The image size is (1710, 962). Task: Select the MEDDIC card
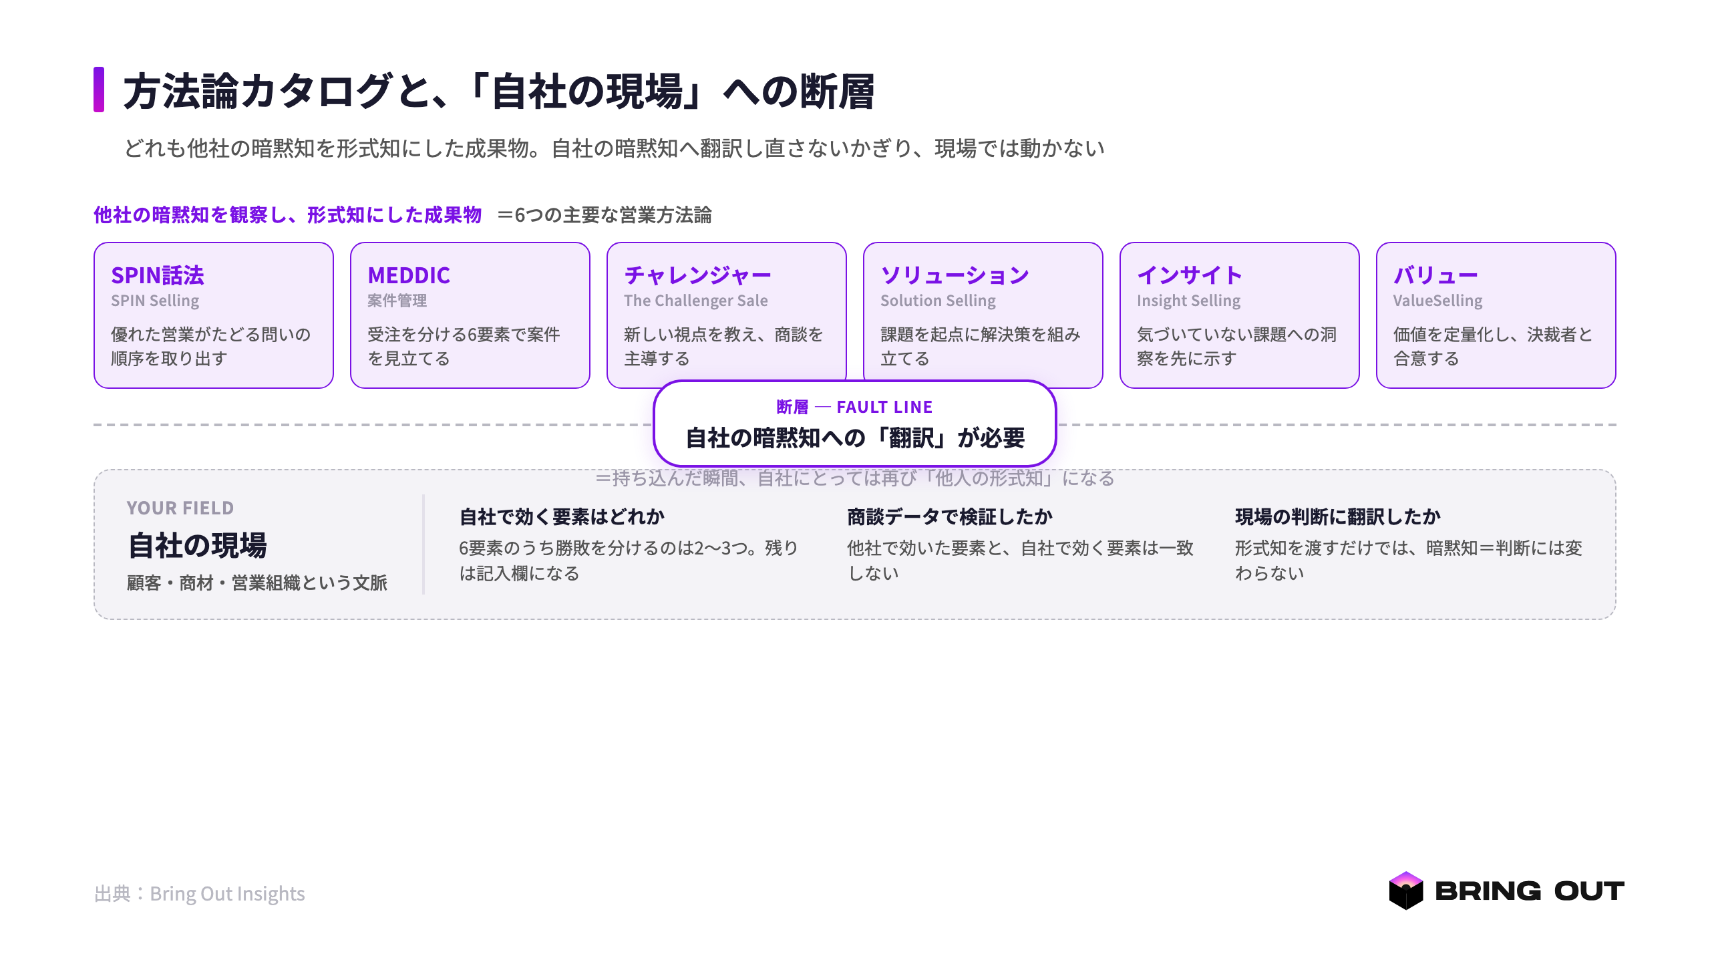pyautogui.click(x=470, y=315)
